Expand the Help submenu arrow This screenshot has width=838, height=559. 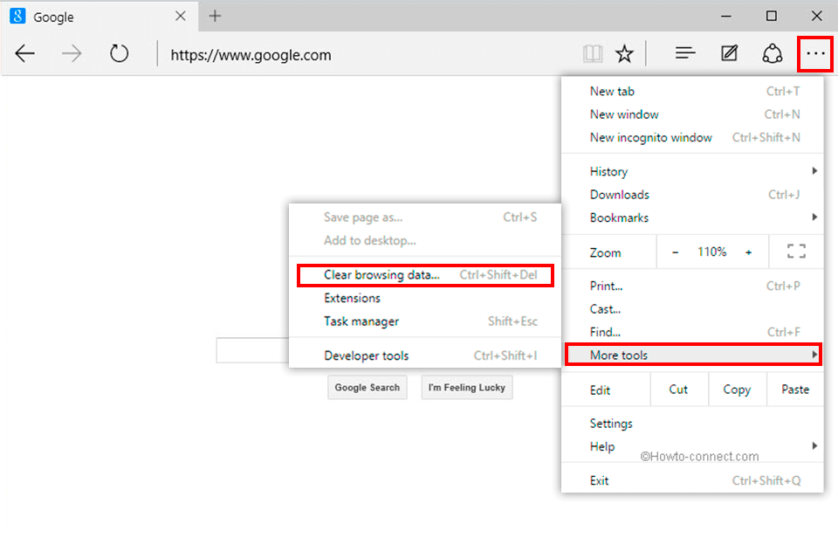pos(814,445)
